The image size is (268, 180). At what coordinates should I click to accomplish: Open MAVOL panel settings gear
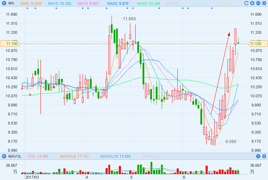(x=264, y=156)
